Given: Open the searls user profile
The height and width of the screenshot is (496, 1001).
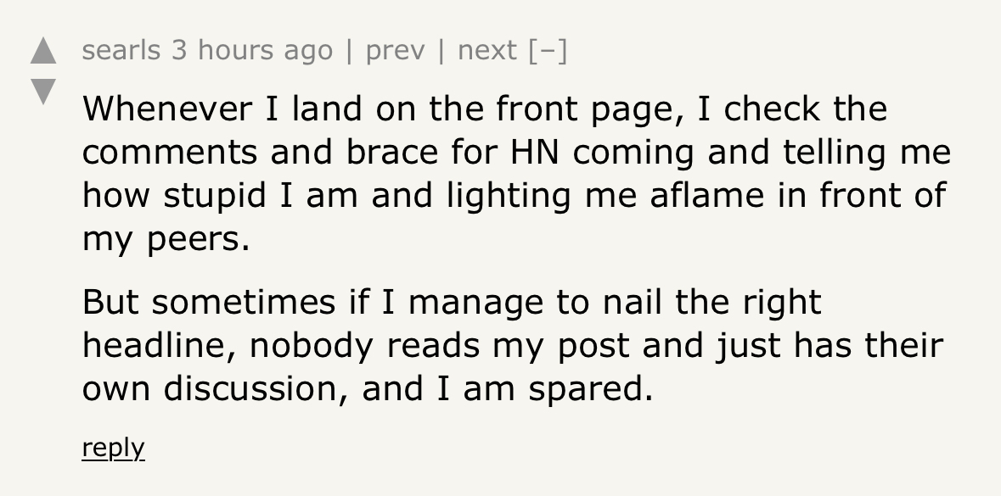Looking at the screenshot, I should click(x=121, y=51).
